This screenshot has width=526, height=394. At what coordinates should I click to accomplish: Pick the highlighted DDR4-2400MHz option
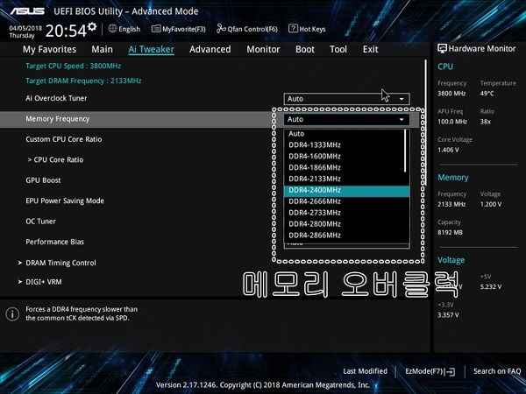(x=346, y=190)
